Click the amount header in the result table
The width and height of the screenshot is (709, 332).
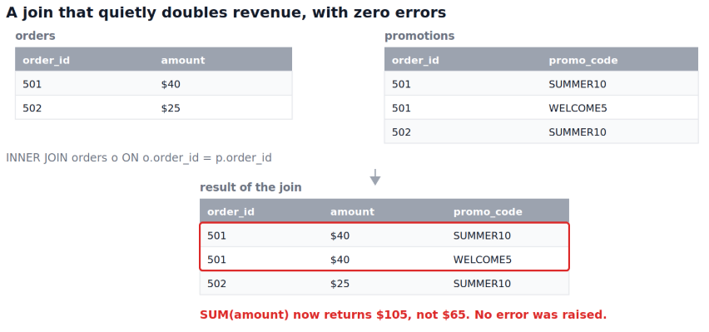[352, 211]
